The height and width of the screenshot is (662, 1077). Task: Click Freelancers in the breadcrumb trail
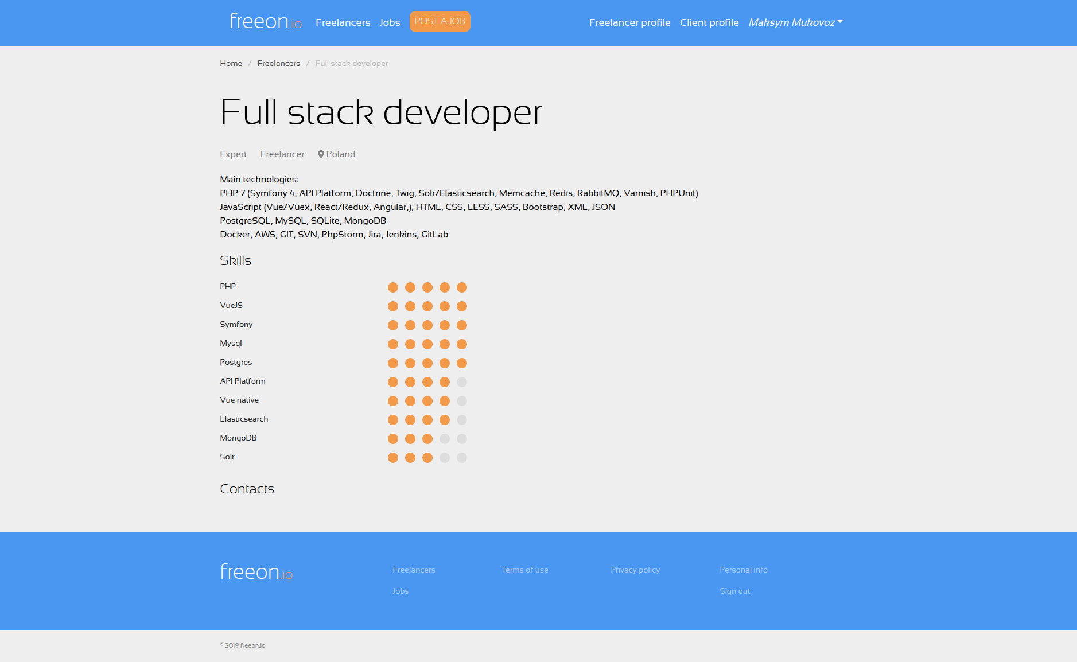click(278, 63)
